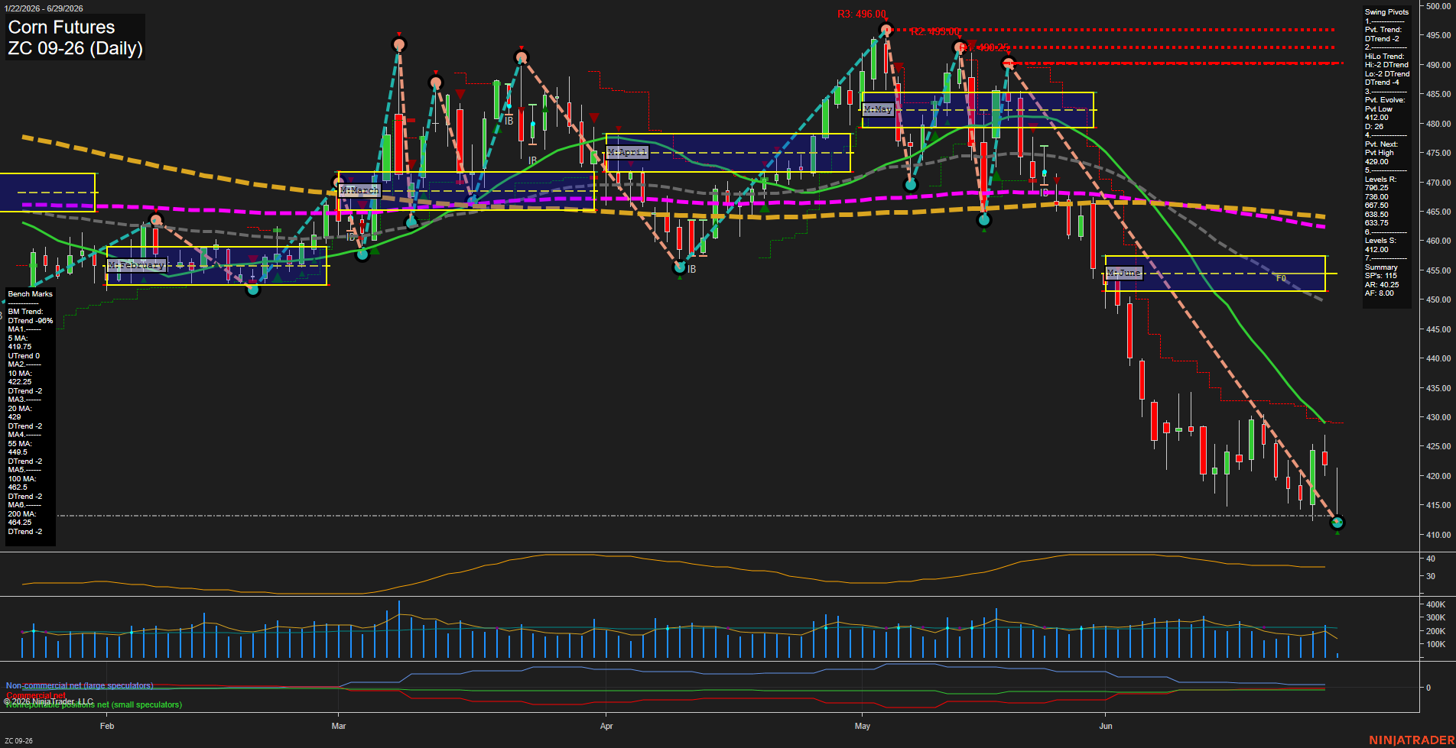Viewport: 1456px width, 748px height.
Task: Select the M:February monthly range label
Action: [136, 265]
